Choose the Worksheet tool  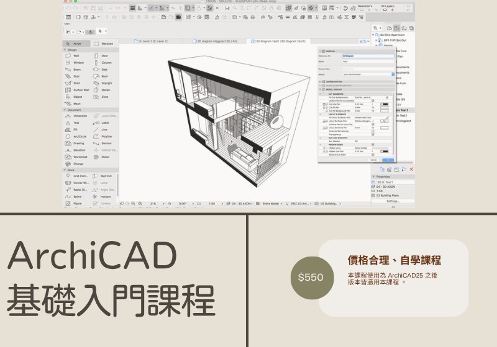[x=76, y=157]
